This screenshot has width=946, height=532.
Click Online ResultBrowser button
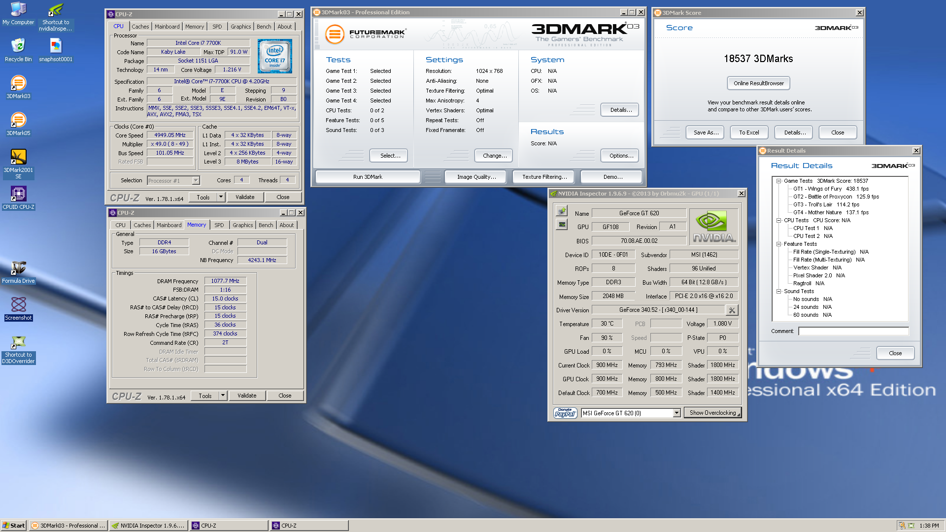(759, 83)
